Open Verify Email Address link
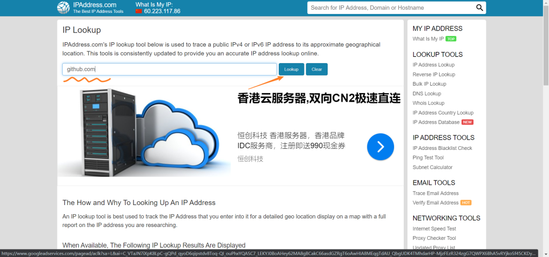Image resolution: width=549 pixels, height=257 pixels. [435, 203]
